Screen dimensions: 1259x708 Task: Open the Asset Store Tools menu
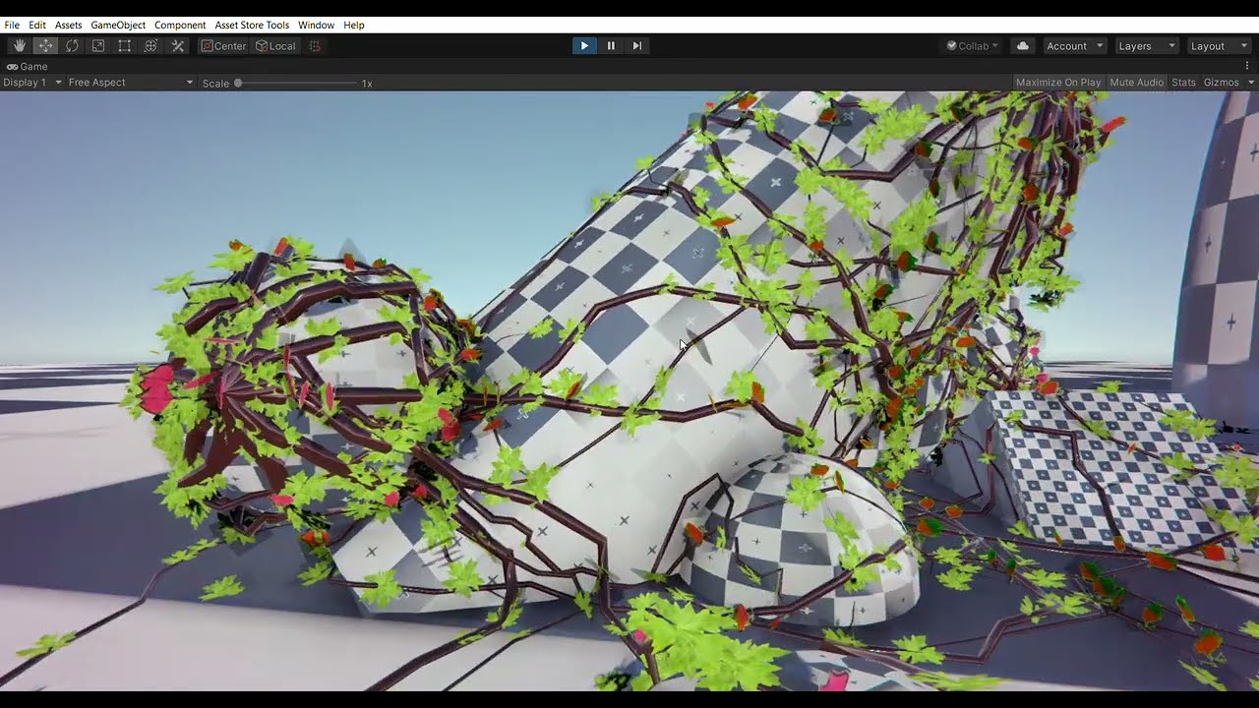click(x=252, y=25)
